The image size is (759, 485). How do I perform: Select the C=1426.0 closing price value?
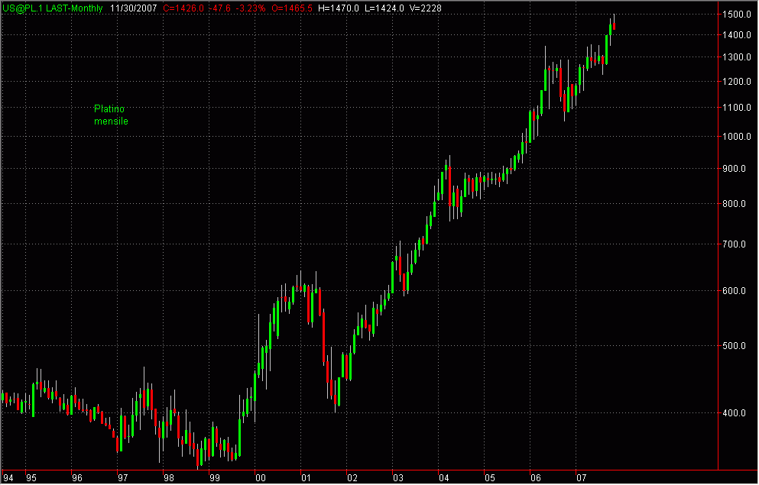click(x=184, y=8)
